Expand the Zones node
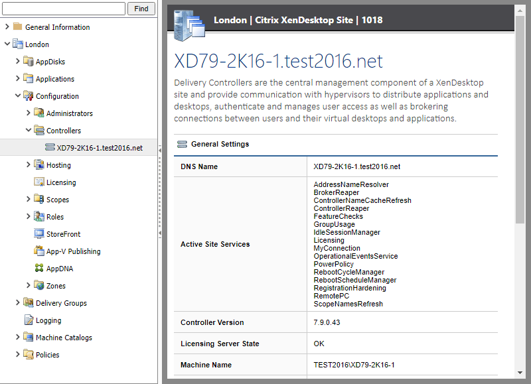Image resolution: width=531 pixels, height=384 pixels. (x=29, y=285)
